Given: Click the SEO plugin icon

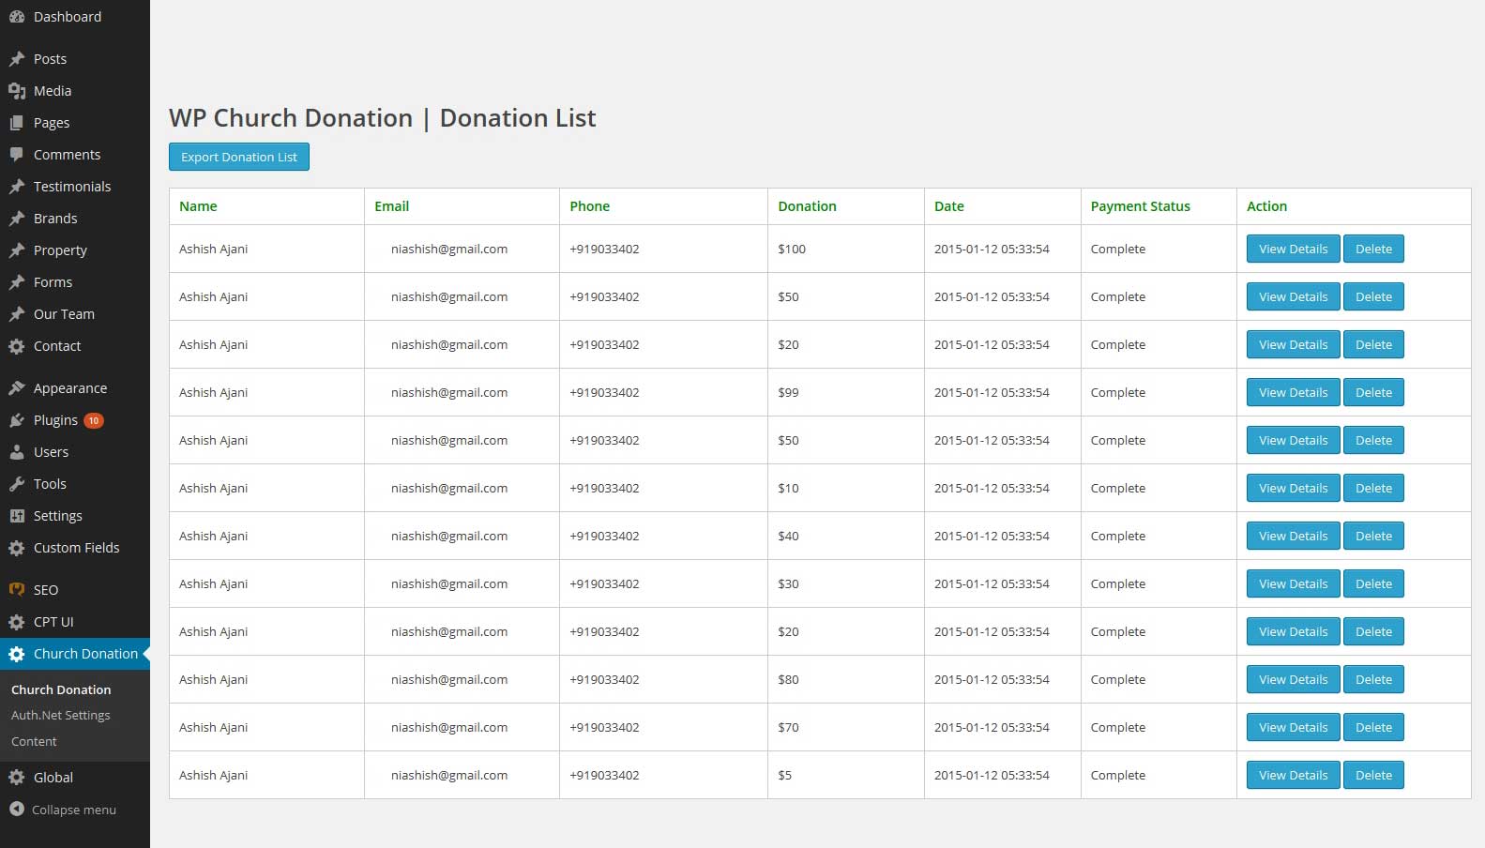Looking at the screenshot, I should pos(17,590).
